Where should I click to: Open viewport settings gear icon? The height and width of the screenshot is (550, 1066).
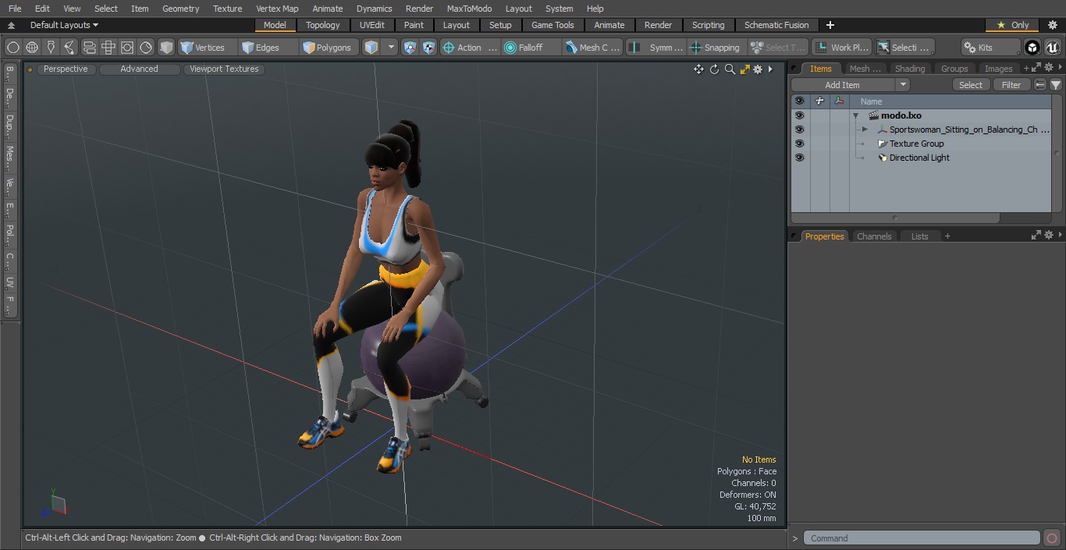(758, 69)
